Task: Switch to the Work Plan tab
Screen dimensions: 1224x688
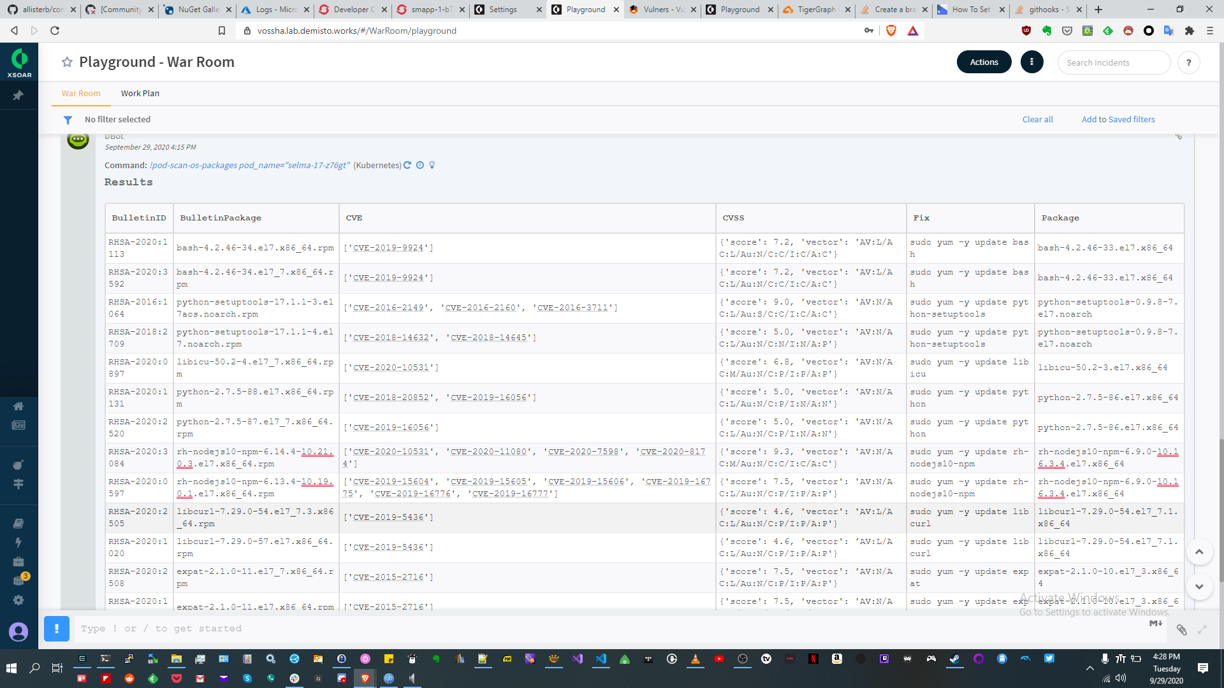Action: 140,93
